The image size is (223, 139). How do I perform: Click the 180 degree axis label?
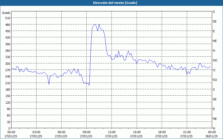[8, 89]
